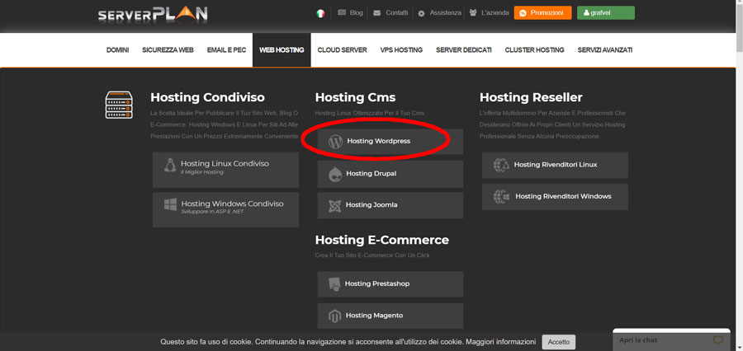Open the SICUREZZA WEB menu
Viewport: 743px width, 351px height.
(x=168, y=50)
